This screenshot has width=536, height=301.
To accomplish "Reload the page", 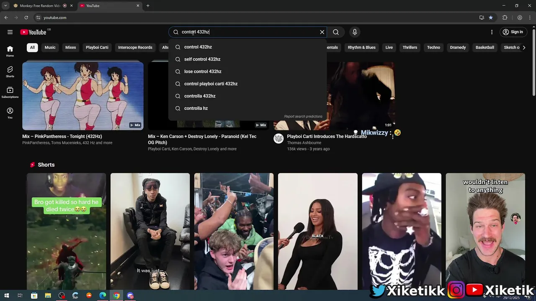I will point(26,18).
